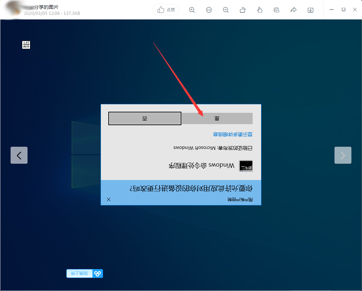Click the zoom in magnifier icon

192,10
